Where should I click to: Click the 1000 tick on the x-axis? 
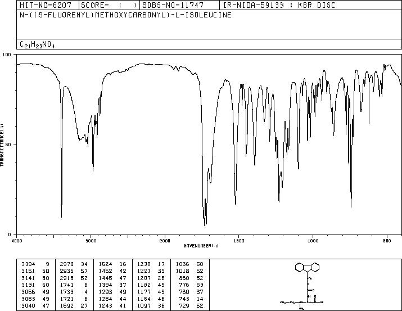click(x=313, y=241)
